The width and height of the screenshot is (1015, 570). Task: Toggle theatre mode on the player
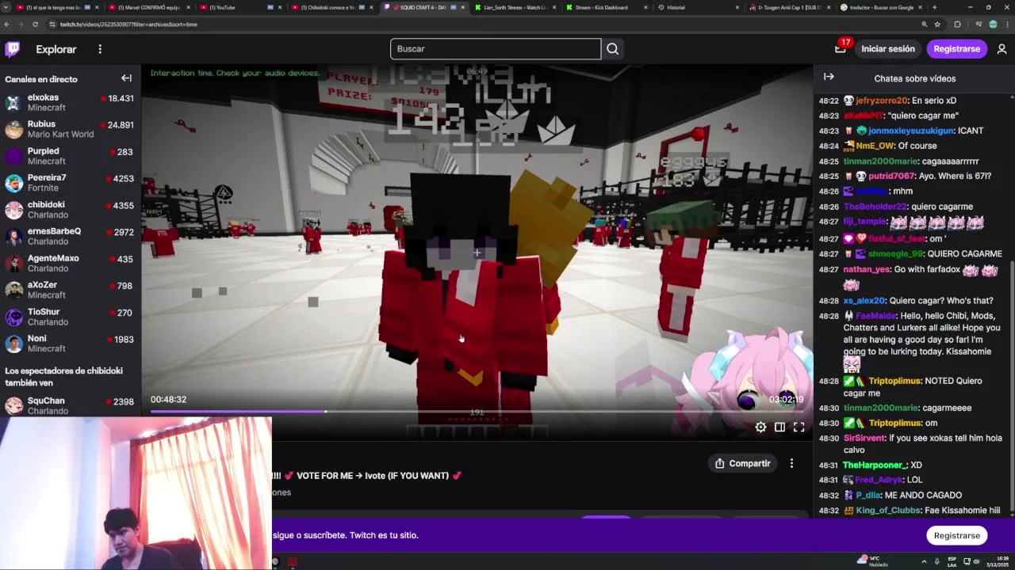pos(779,427)
